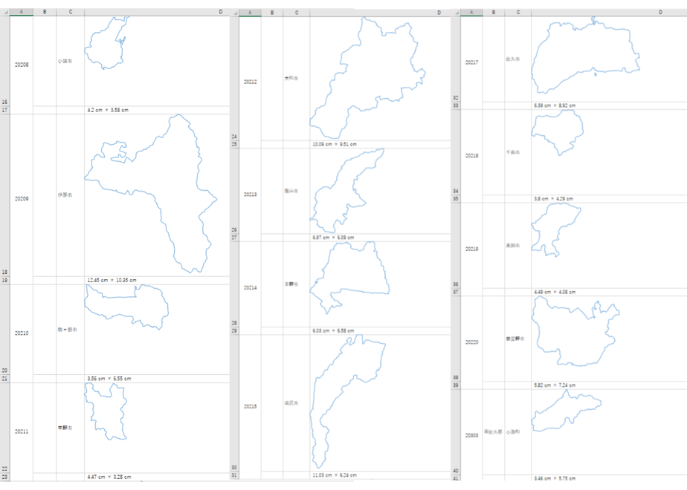Image resolution: width=687 pixels, height=490 pixels.
Task: Click the '4.49 cm × 4.08 cm' cell
Action: coord(609,292)
